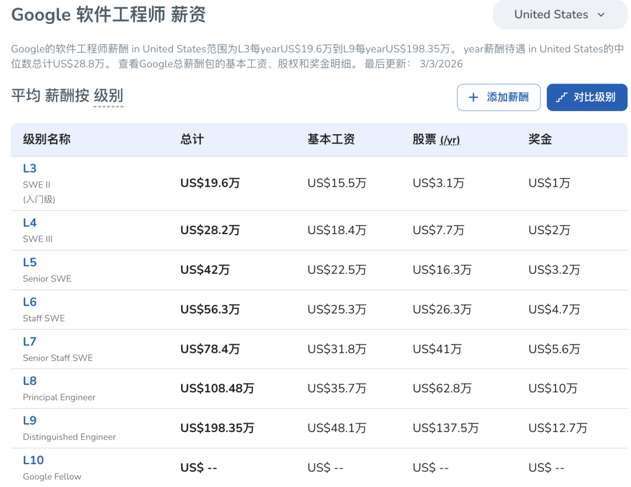
Task: Open the United States country dropdown
Action: (x=559, y=15)
